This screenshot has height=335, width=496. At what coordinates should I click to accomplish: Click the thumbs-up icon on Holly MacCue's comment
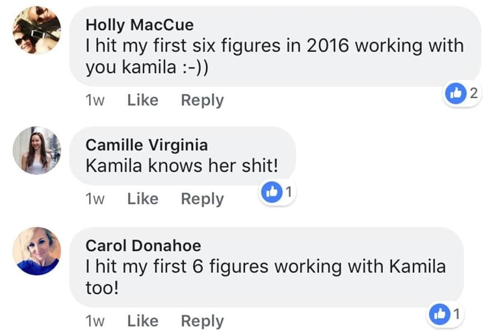[x=456, y=93]
